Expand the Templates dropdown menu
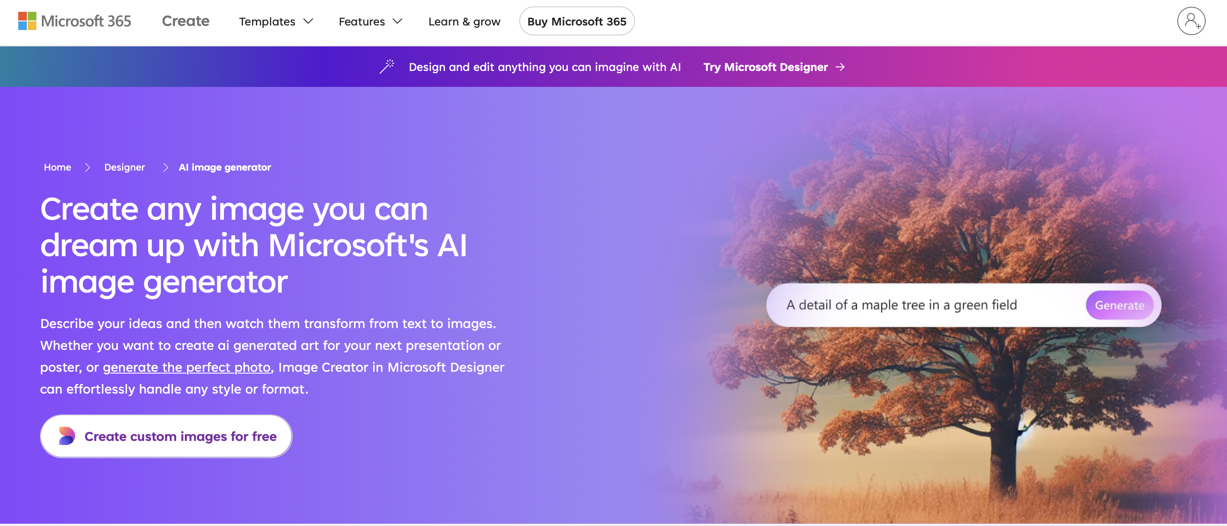The image size is (1227, 526). pyautogui.click(x=276, y=21)
